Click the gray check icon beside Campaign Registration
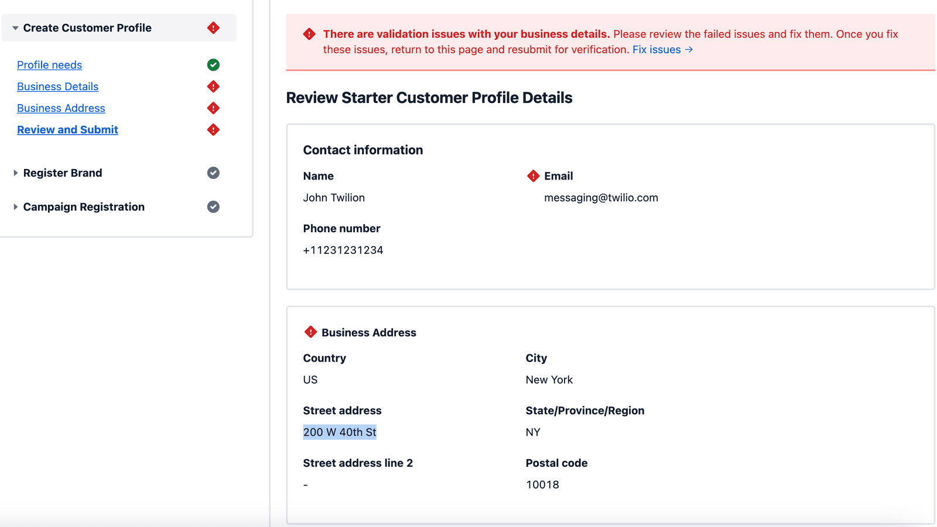937x527 pixels. [x=213, y=206]
